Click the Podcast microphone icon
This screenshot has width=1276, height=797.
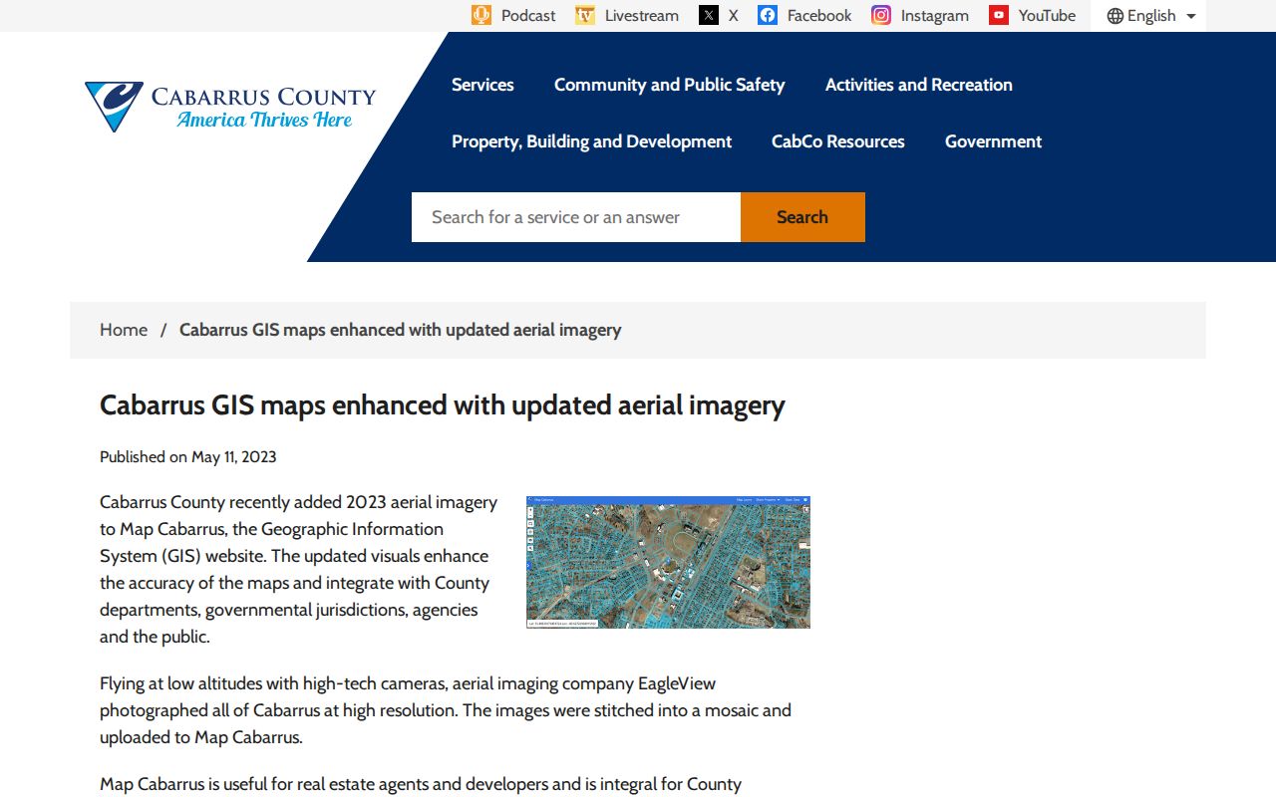pyautogui.click(x=481, y=15)
